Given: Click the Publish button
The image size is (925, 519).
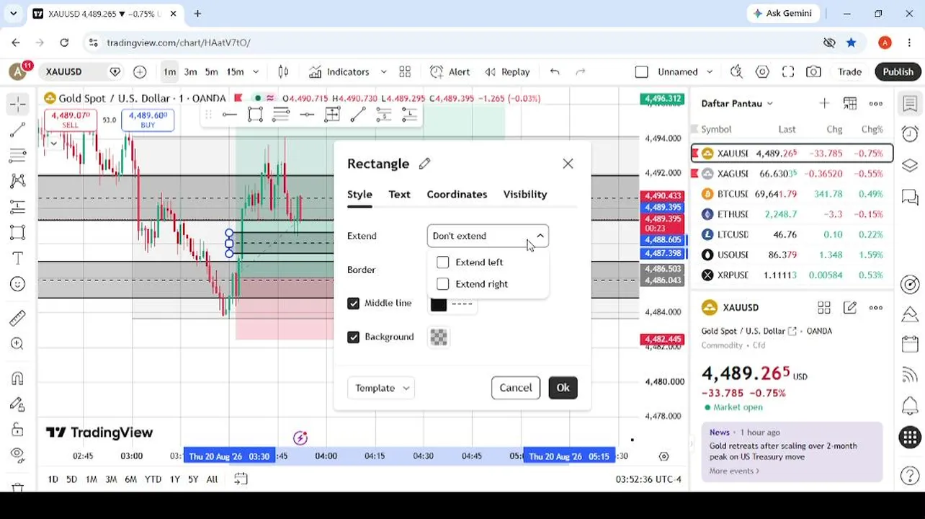Looking at the screenshot, I should [898, 71].
